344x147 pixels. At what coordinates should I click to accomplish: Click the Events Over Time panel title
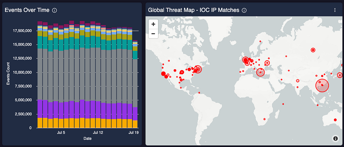coord(27,10)
